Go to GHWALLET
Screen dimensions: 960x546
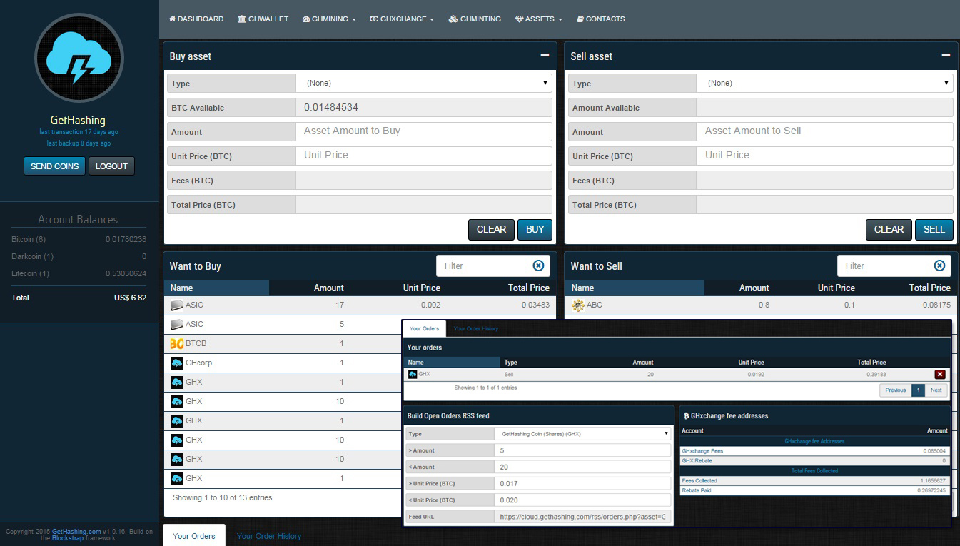[x=263, y=19]
